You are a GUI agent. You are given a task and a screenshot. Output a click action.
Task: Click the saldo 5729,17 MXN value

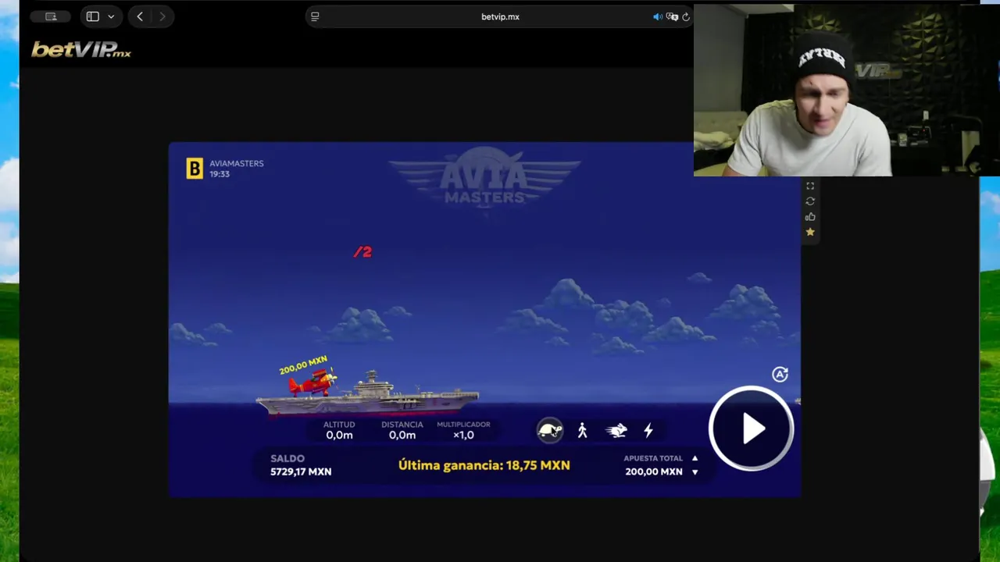click(301, 471)
